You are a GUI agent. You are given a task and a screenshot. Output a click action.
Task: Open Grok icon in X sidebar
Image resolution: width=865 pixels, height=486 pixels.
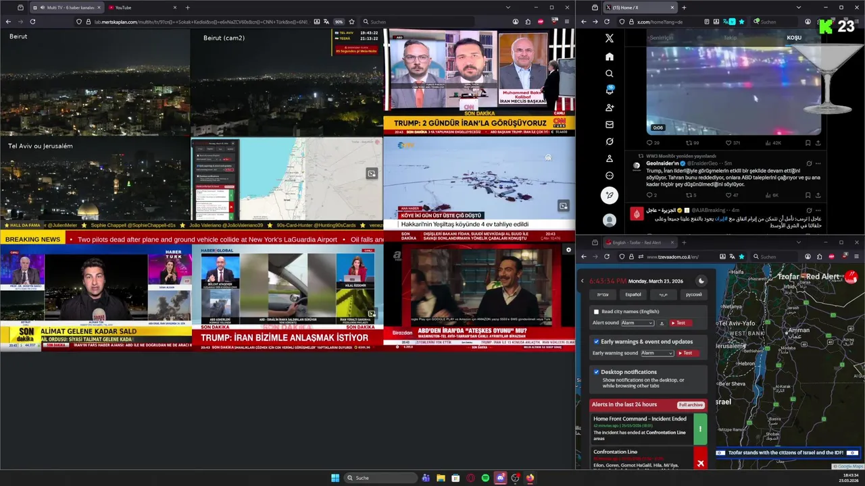(x=610, y=142)
